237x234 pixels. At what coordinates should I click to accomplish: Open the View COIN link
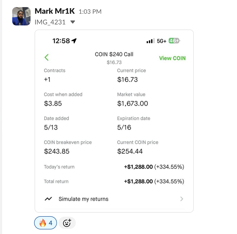172,58
